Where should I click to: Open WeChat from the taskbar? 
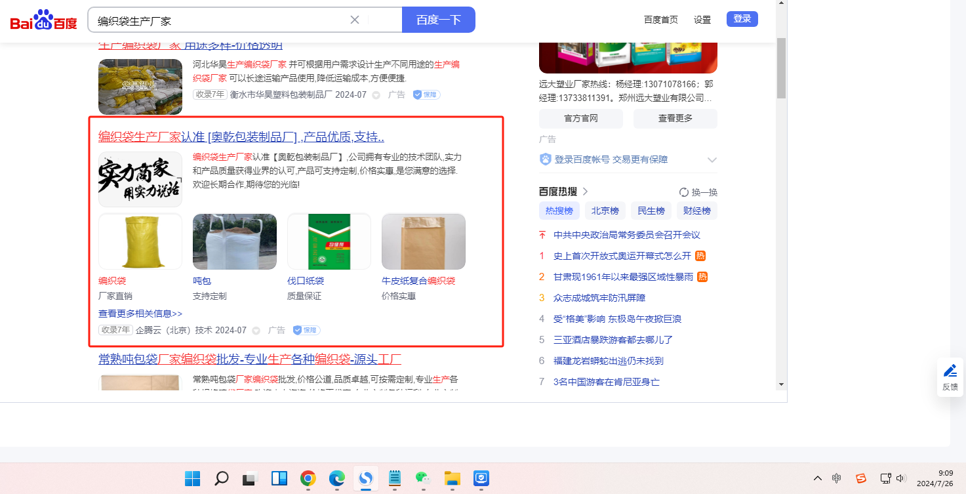[x=424, y=478]
